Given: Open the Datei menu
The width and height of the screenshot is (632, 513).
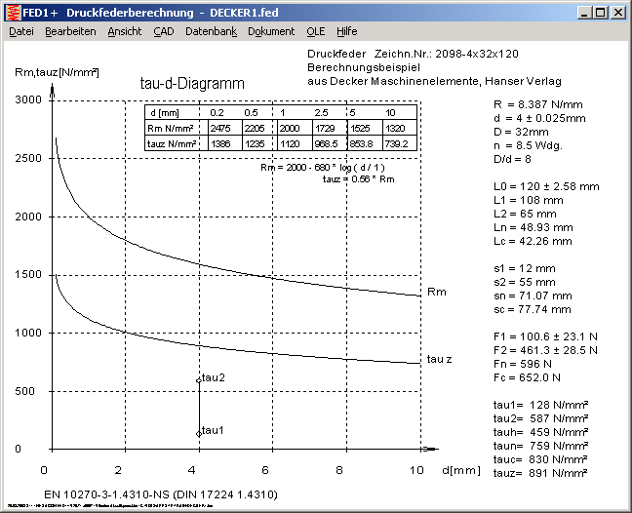Looking at the screenshot, I should (x=20, y=31).
